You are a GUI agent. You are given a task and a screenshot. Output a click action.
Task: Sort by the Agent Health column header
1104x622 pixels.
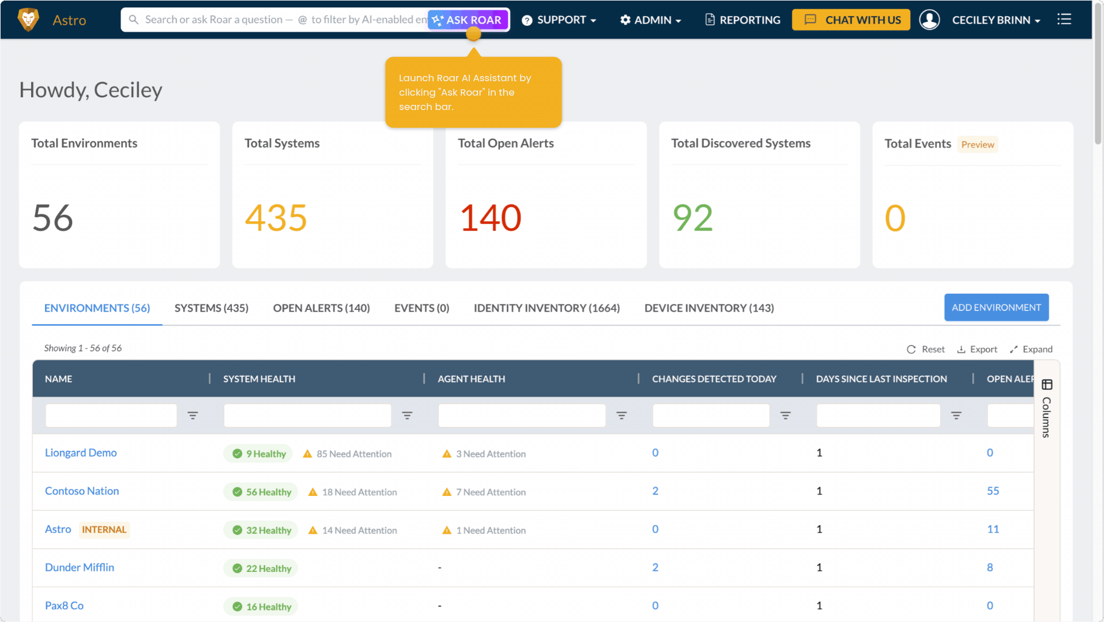click(472, 379)
